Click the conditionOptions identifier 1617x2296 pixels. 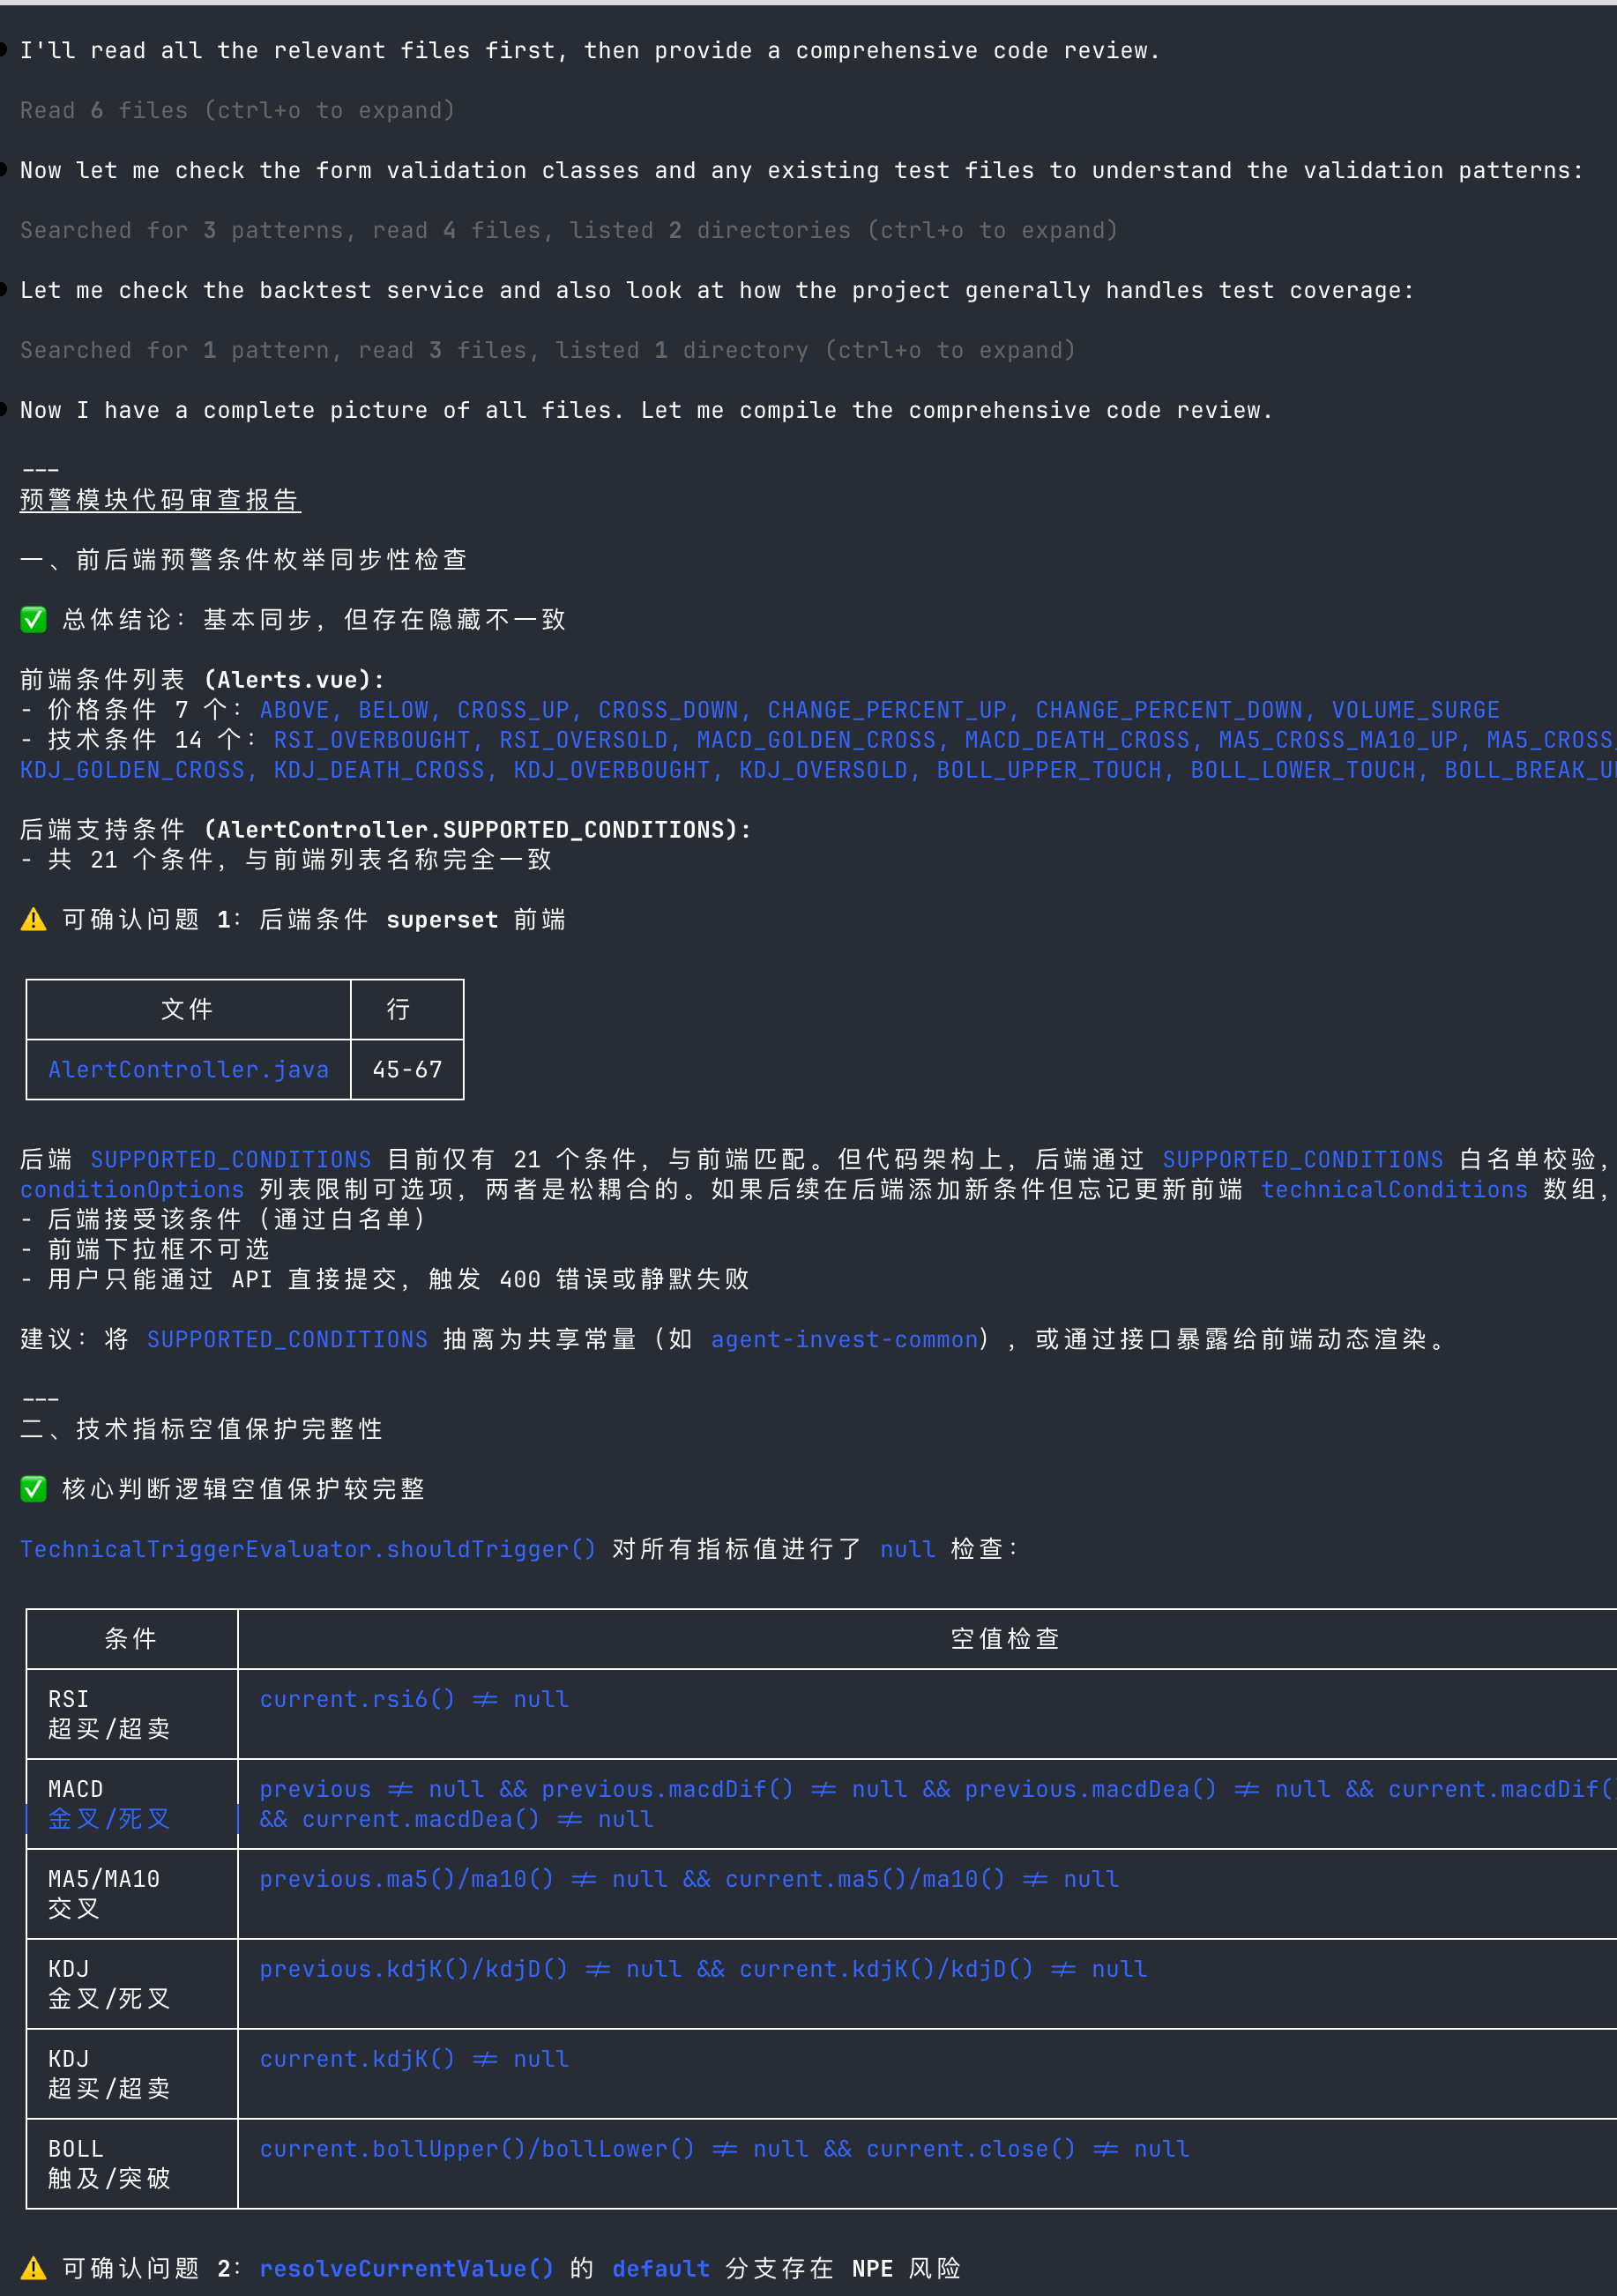[x=132, y=1189]
